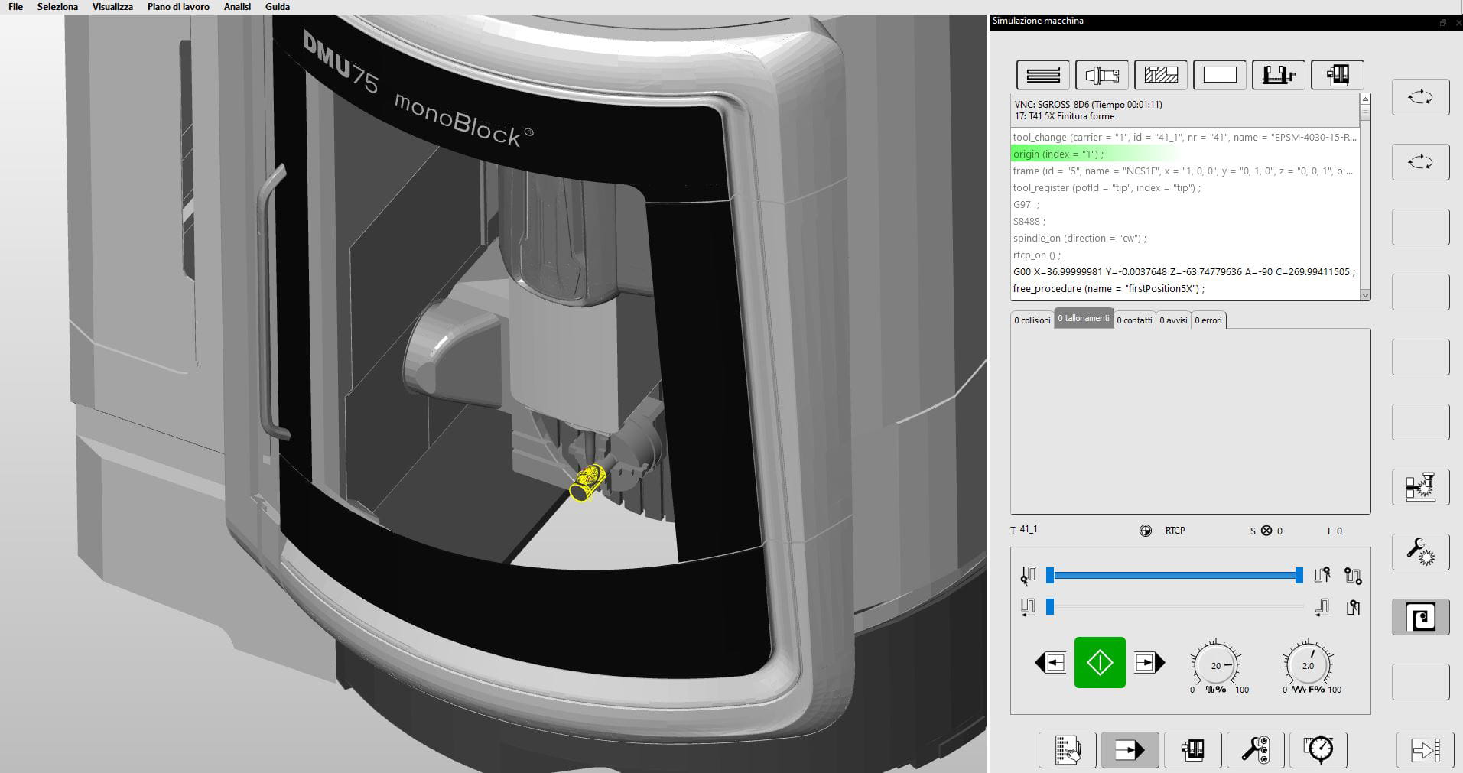This screenshot has height=773, width=1463.
Task: Switch to the 0 tallonamenti tab
Action: [x=1084, y=319]
